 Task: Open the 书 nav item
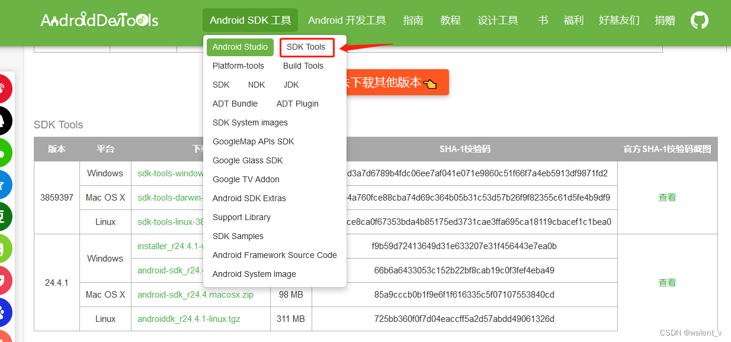pos(543,20)
